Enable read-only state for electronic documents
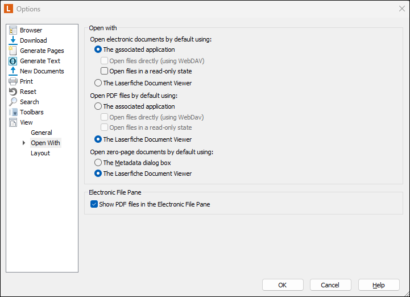The width and height of the screenshot is (410, 297). tap(104, 71)
